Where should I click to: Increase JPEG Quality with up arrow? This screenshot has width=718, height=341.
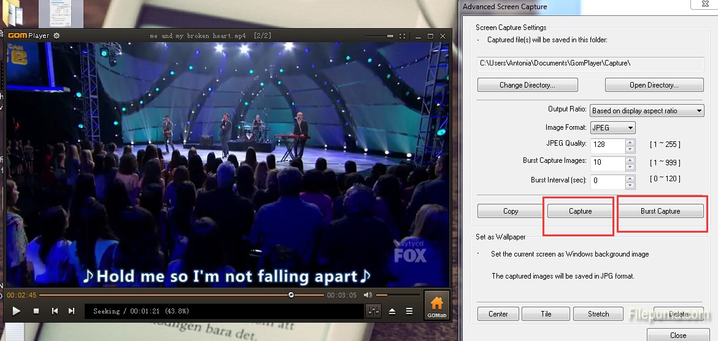pos(630,142)
